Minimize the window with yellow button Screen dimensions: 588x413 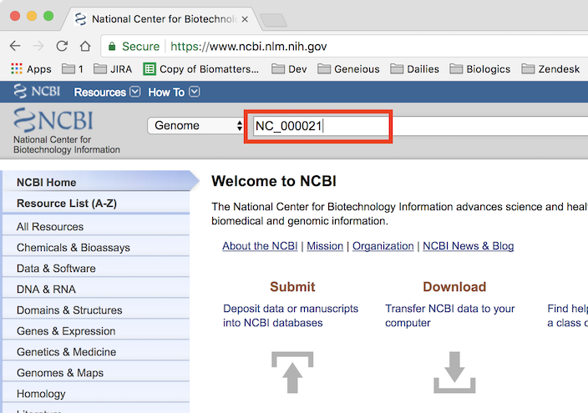(x=32, y=16)
